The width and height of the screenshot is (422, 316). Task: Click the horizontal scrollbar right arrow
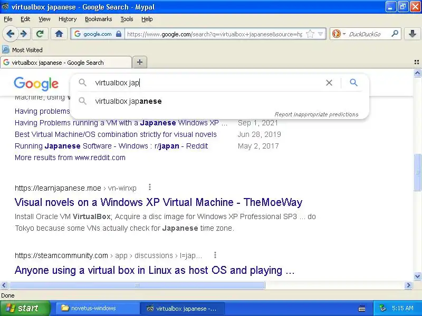pos(408,285)
